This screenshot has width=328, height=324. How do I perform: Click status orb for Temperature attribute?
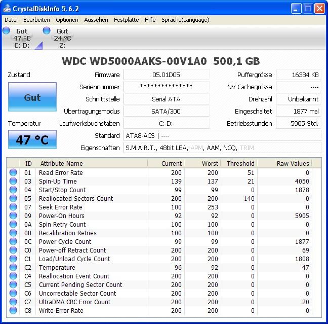pyautogui.click(x=13, y=267)
